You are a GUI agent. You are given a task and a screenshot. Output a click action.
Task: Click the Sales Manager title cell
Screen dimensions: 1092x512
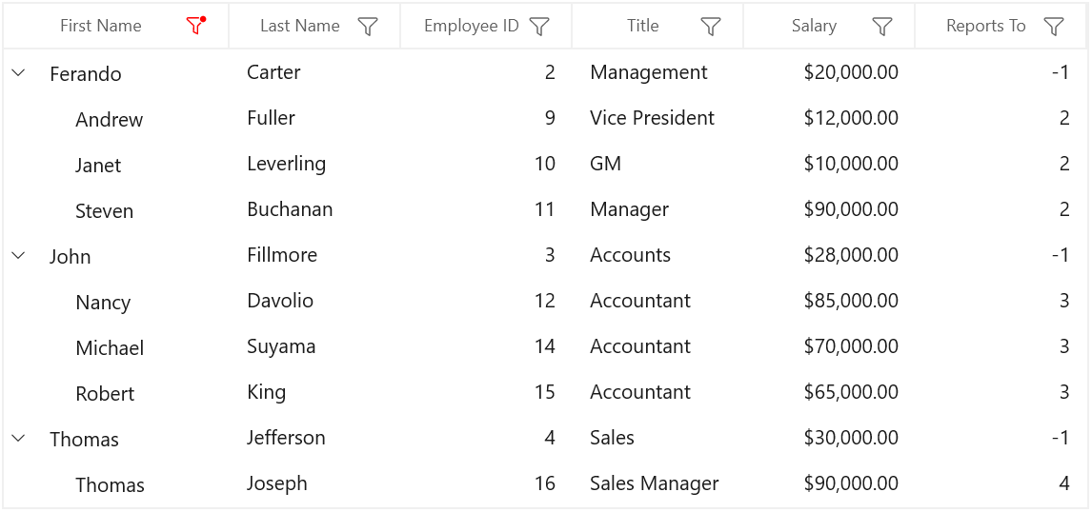click(x=654, y=482)
